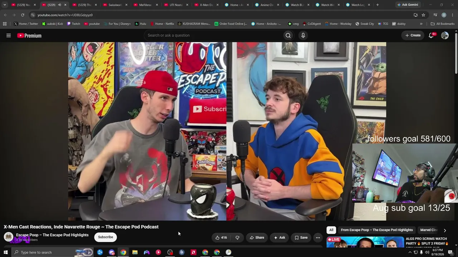458x257 pixels.
Task: Select the All filter chip
Action: tap(331, 230)
